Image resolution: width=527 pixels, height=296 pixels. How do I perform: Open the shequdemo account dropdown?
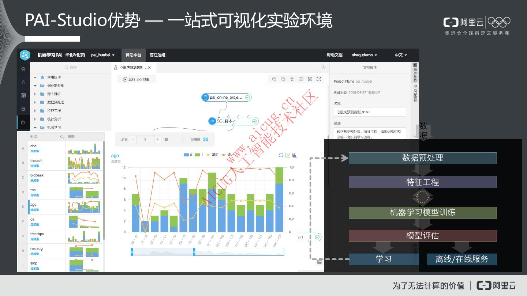point(365,55)
